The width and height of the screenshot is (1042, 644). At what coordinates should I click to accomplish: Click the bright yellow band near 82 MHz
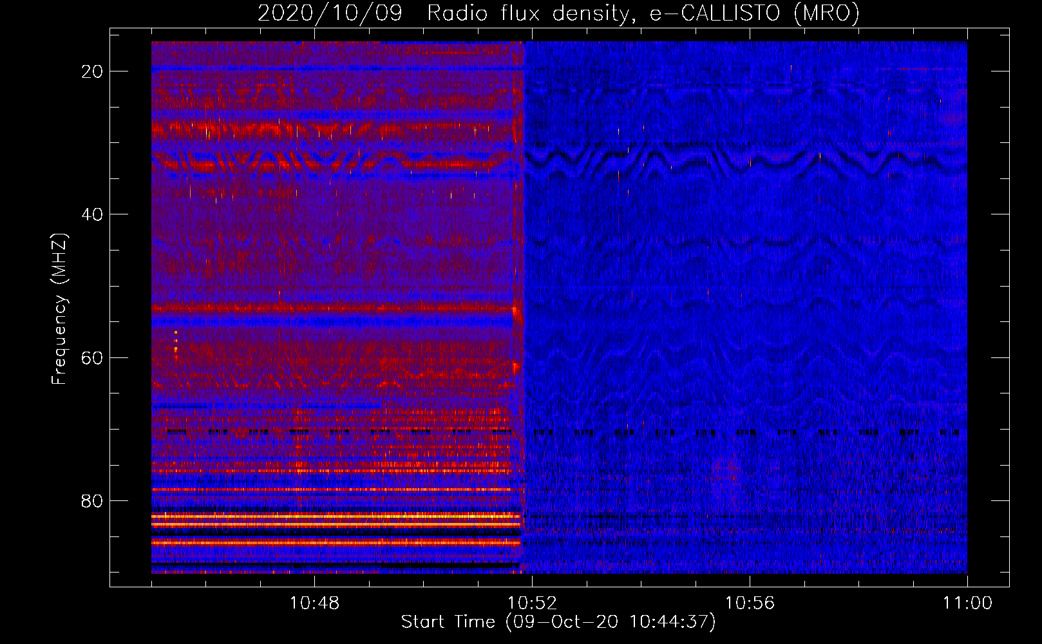tap(336, 516)
